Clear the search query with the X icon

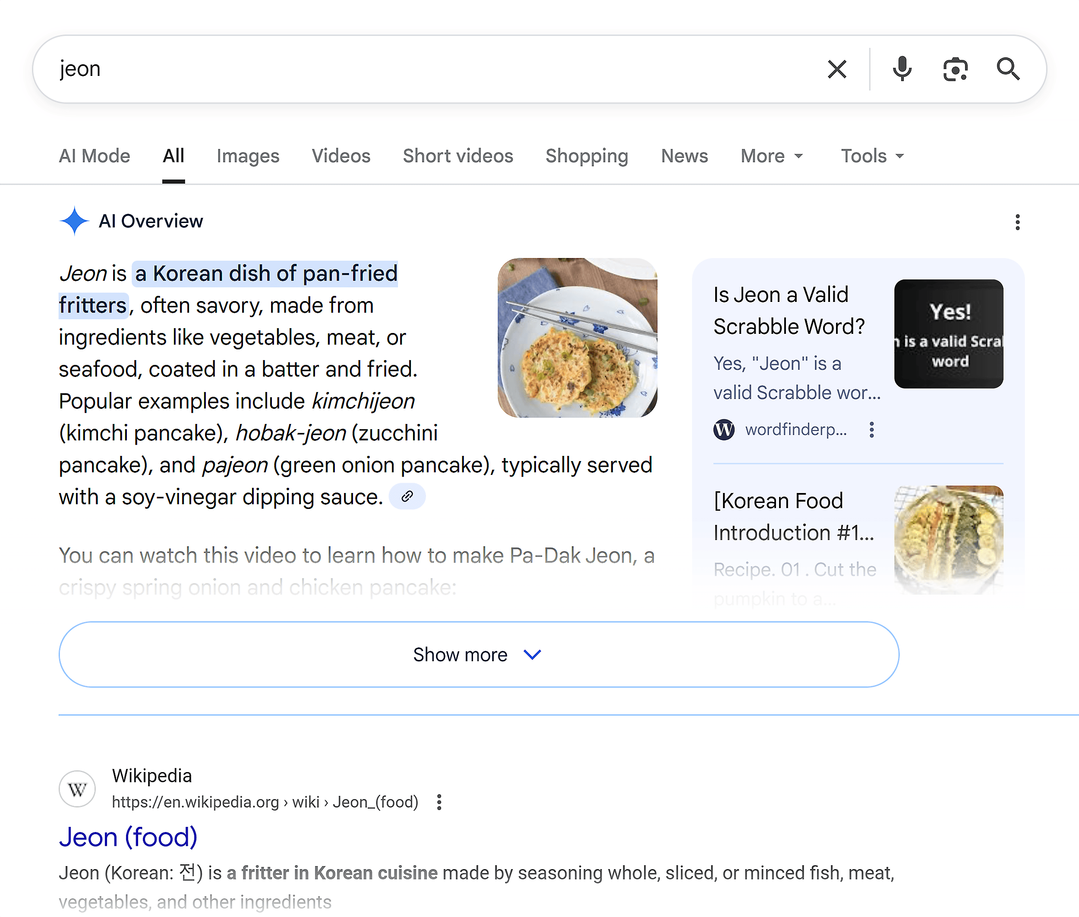click(x=836, y=69)
